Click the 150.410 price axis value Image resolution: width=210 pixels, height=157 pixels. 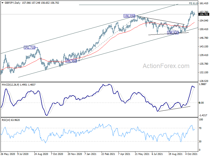pos(204,29)
